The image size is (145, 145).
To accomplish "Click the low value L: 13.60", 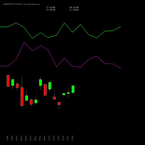I will click(74, 10).
